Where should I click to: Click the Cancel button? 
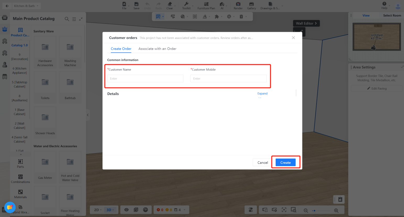(262, 163)
